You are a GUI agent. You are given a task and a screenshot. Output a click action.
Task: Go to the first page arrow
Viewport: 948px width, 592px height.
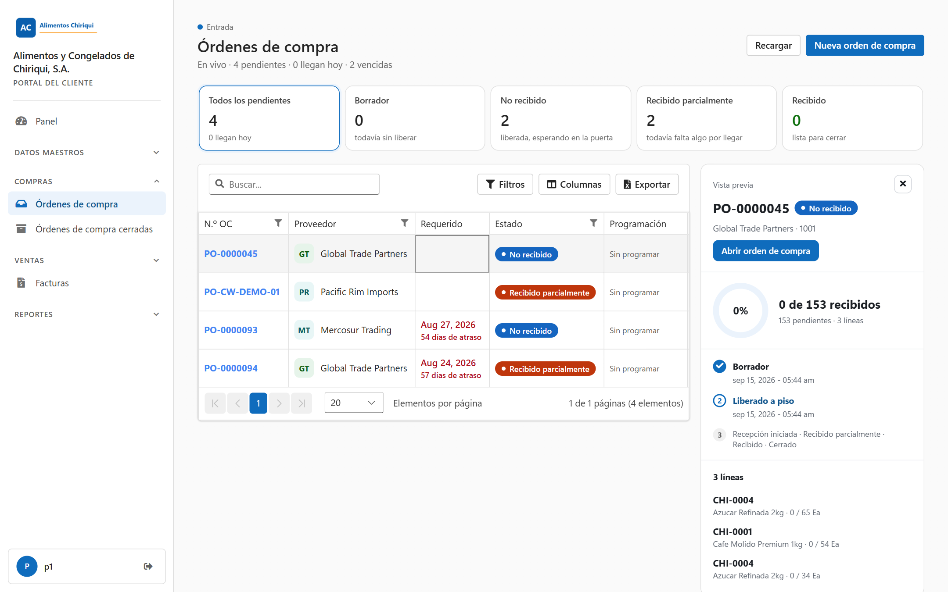click(x=215, y=403)
